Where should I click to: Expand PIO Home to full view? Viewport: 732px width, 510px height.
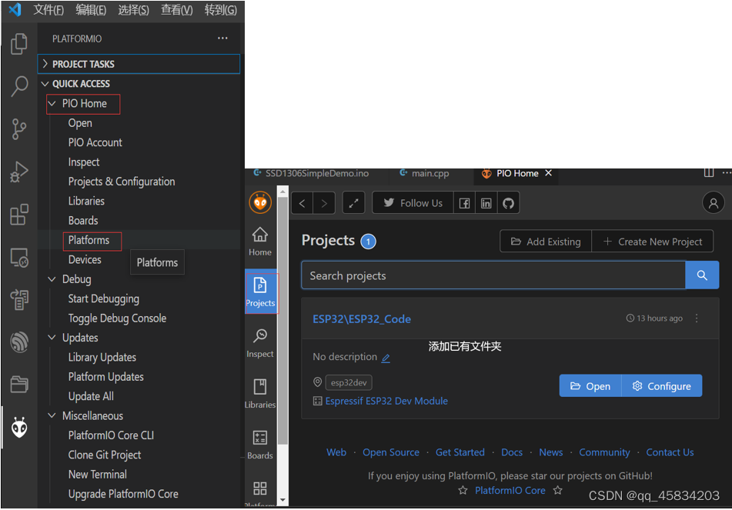pyautogui.click(x=353, y=203)
